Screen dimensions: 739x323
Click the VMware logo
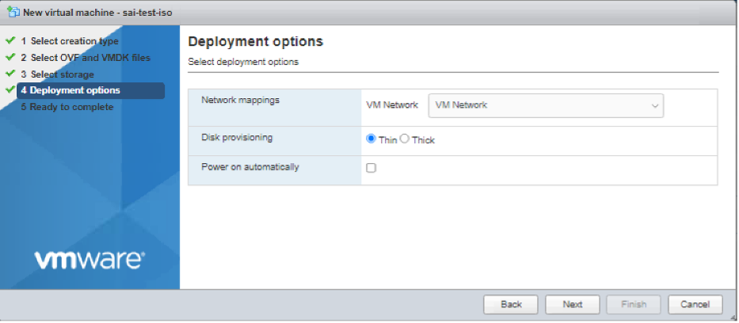click(x=90, y=260)
